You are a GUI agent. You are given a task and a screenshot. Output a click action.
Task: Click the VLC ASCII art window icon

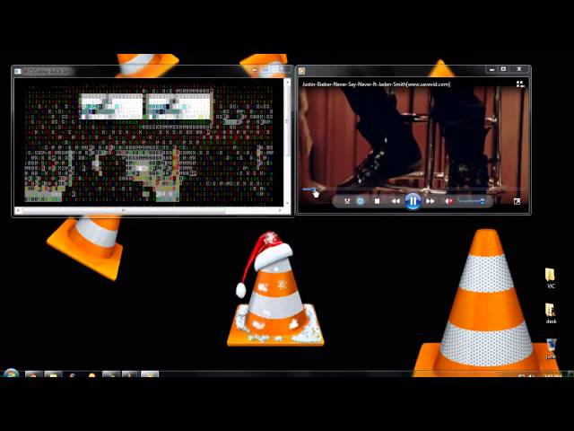[18, 71]
